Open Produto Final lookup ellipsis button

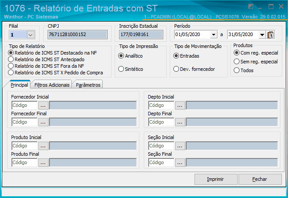pos(43,163)
